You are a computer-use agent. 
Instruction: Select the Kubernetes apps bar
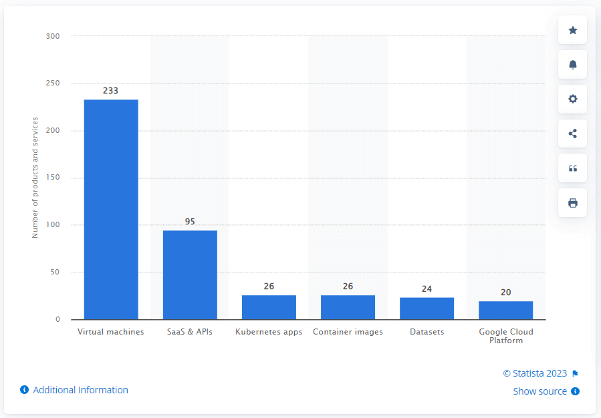[x=269, y=306]
